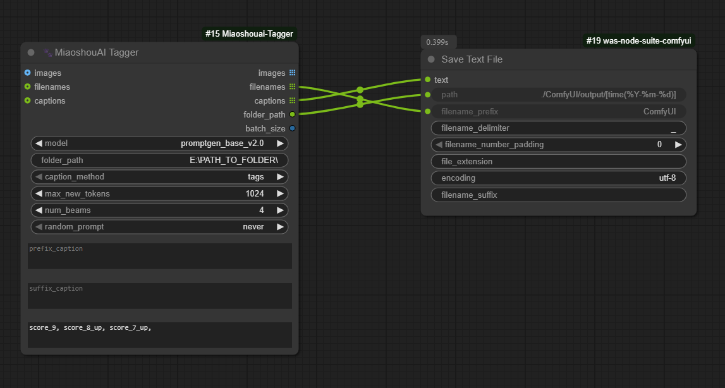Open the random_prompt never dropdown
This screenshot has height=388, width=725.
[x=159, y=227]
